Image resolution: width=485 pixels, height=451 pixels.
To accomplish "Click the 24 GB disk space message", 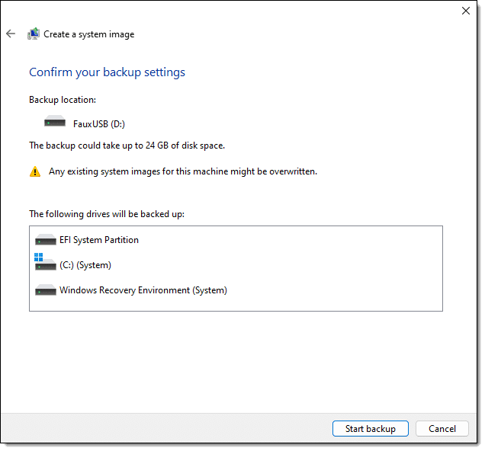I will [127, 146].
